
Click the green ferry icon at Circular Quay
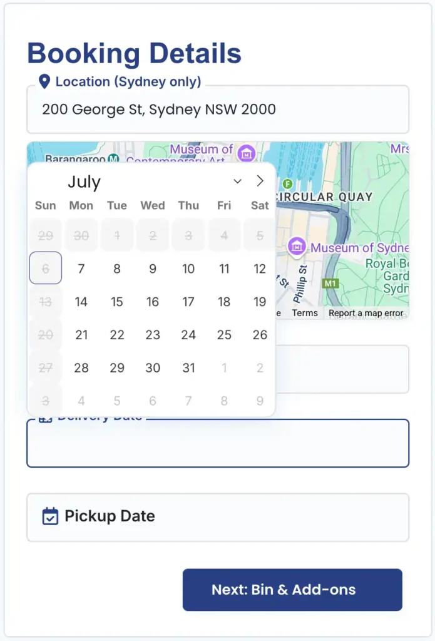(287, 184)
